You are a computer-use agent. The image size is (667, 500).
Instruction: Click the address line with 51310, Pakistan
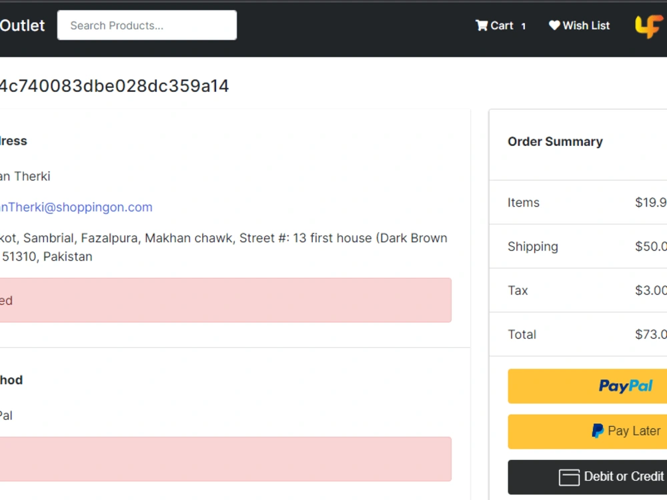pyautogui.click(x=46, y=257)
